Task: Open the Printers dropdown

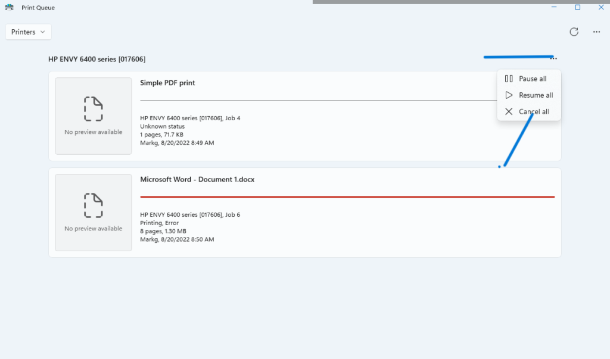Action: point(29,32)
